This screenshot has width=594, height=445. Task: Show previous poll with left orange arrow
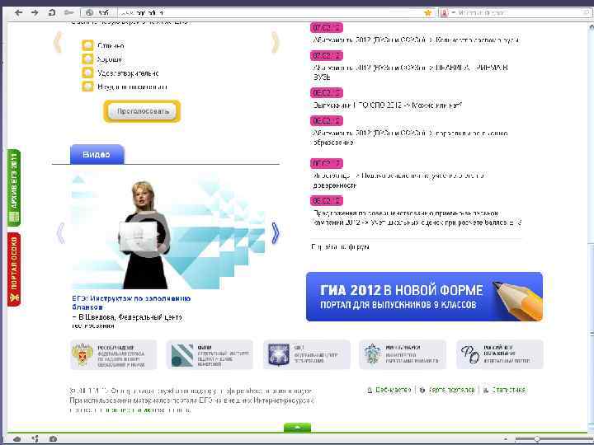[58, 42]
